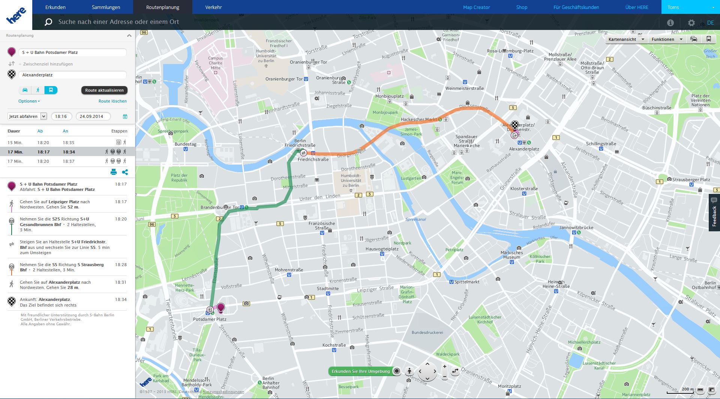
Task: Show public transport layer bus icon
Action: [x=708, y=39]
